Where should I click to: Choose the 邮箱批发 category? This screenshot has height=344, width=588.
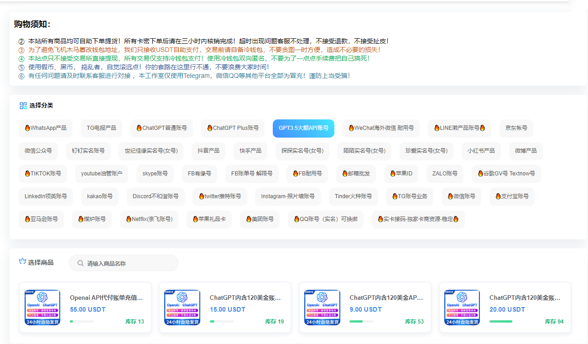[356, 174]
